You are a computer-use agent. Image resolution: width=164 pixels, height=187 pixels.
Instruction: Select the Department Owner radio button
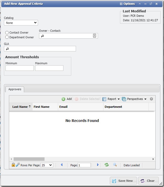tap(7, 37)
